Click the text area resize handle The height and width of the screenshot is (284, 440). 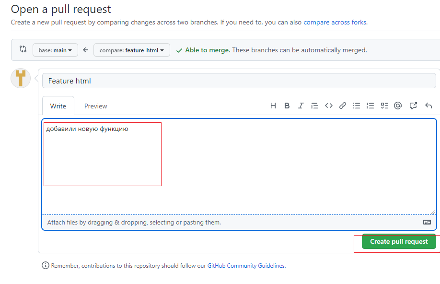pyautogui.click(x=433, y=212)
